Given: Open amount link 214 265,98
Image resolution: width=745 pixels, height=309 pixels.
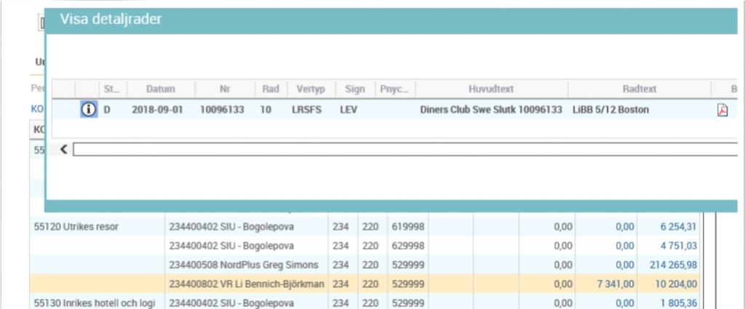Looking at the screenshot, I should pos(673,265).
